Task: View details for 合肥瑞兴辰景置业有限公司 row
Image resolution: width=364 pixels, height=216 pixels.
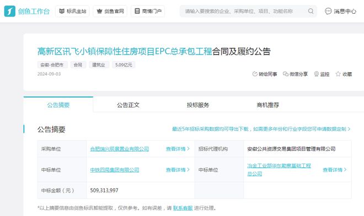Action: coord(178,149)
